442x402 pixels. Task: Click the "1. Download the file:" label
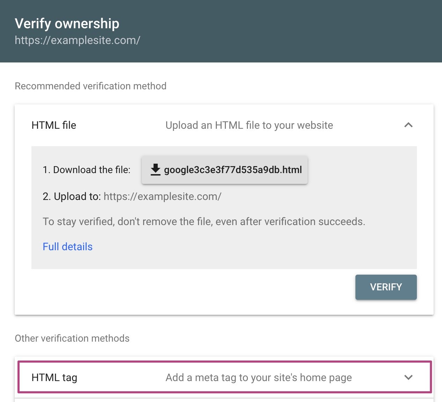(86, 170)
